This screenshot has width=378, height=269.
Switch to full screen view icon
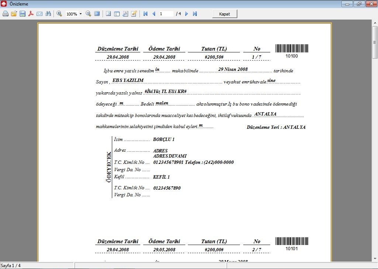tap(97, 14)
